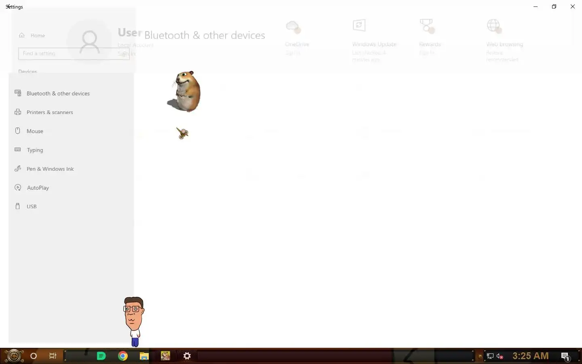Click the muted volume tray icon
The height and width of the screenshot is (364, 582).
click(x=500, y=356)
